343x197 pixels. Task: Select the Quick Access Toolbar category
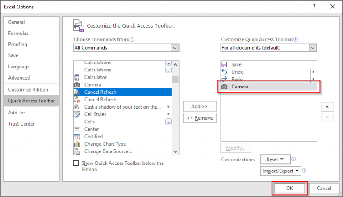32,101
